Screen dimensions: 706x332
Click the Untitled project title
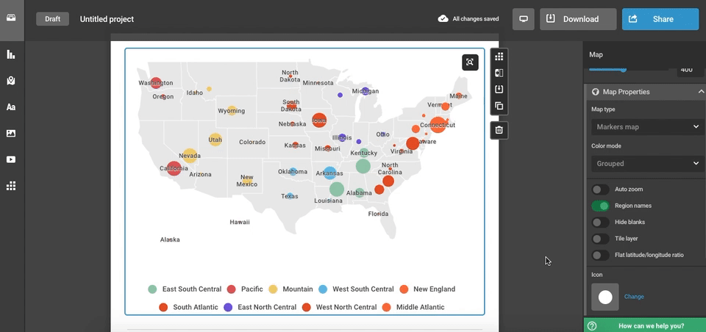pos(107,19)
